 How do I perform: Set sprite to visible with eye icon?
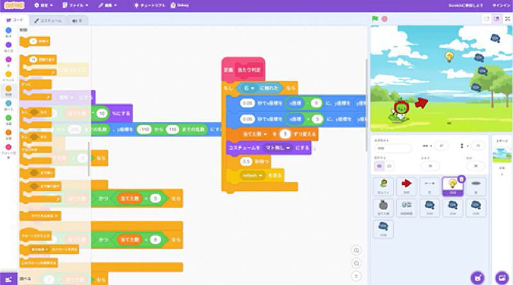379,166
